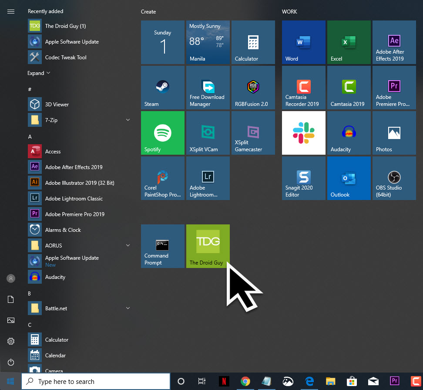The width and height of the screenshot is (423, 390).
Task: Open the Camtasia 2019 tile
Action: click(349, 88)
